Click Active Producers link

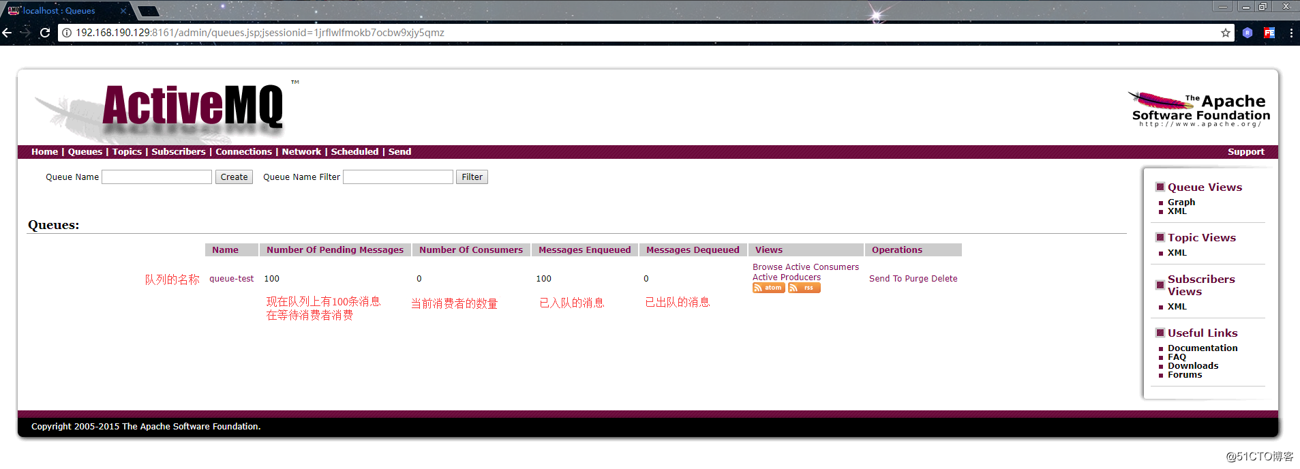point(787,277)
